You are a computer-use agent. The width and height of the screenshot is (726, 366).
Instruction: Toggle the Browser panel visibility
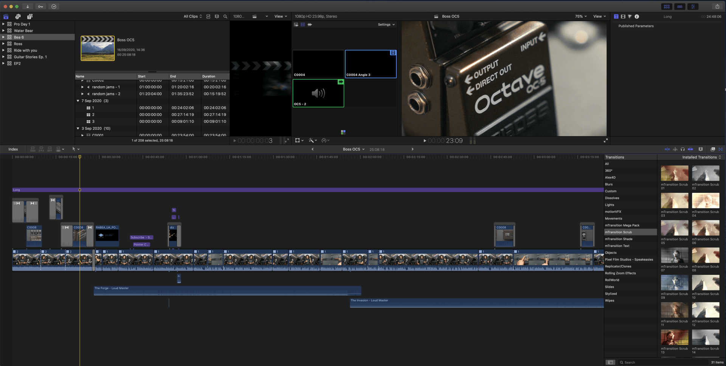coord(666,6)
